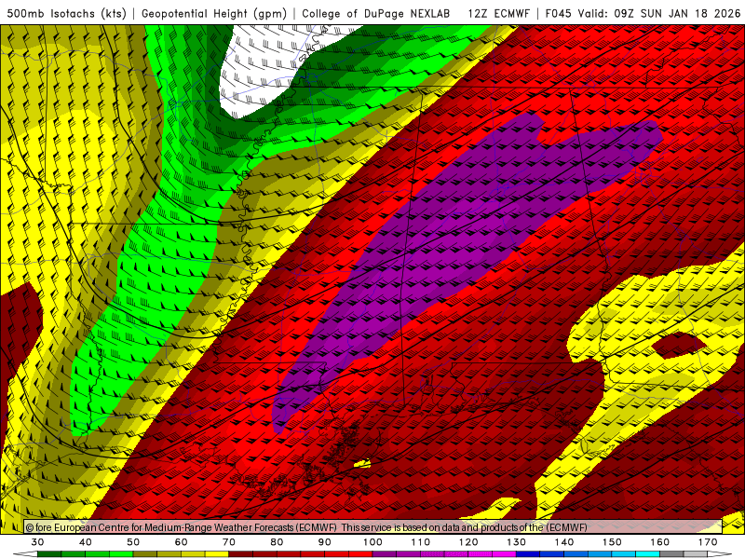
Task: Select the 170 kts label on the colorbar
Action: 708,541
